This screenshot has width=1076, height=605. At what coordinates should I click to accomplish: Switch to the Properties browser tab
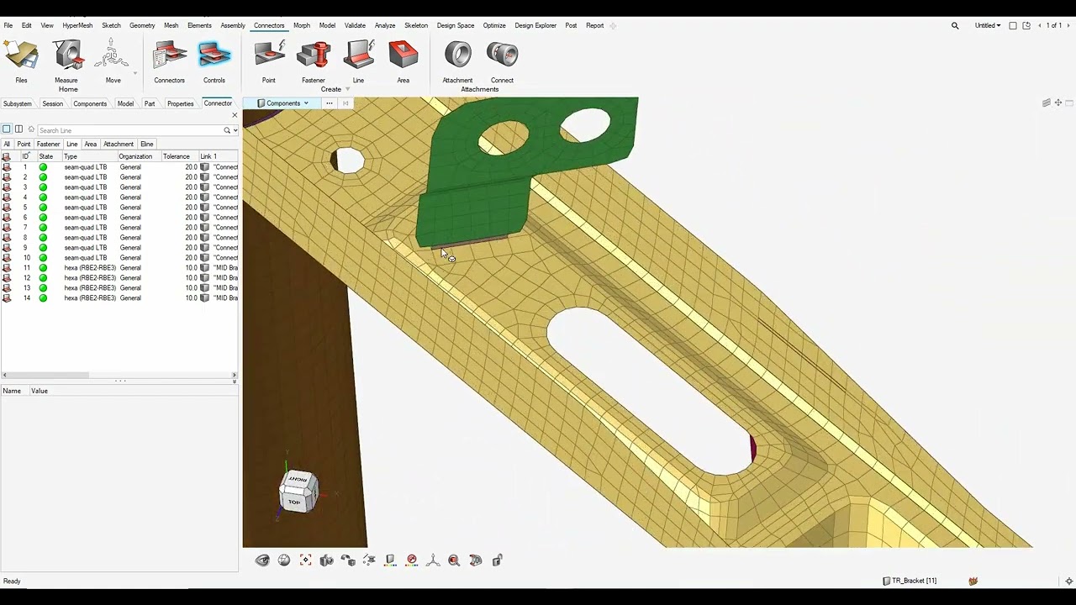coord(181,103)
